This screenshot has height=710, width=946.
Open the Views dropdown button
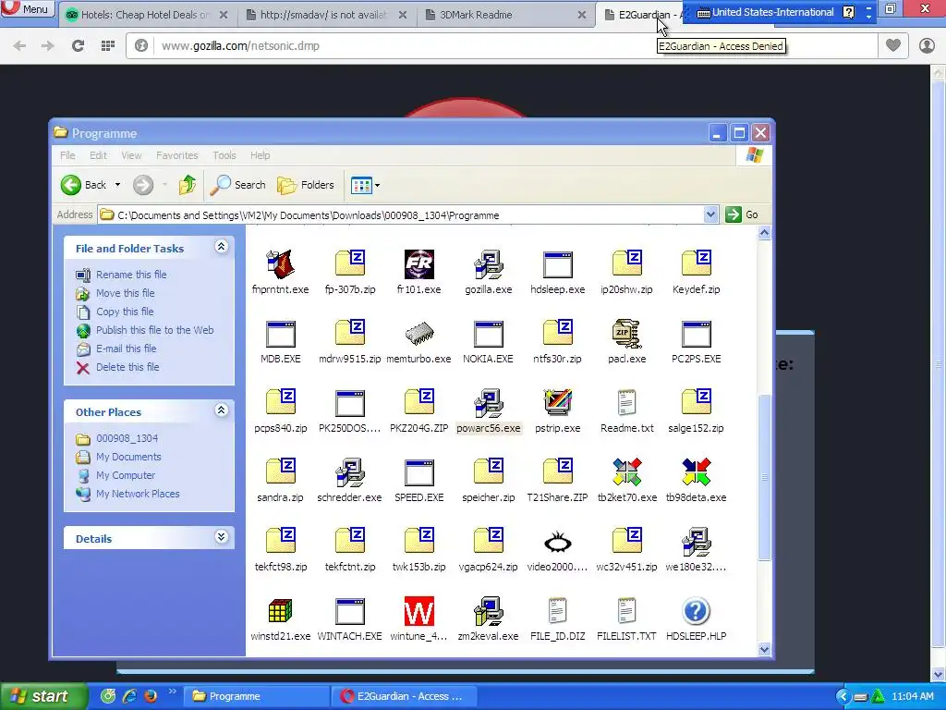[x=365, y=185]
